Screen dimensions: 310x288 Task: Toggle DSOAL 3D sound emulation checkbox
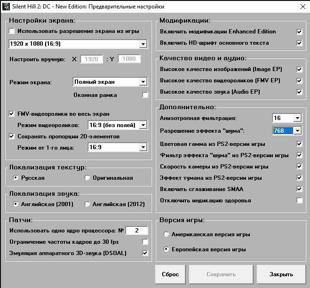click(145, 253)
